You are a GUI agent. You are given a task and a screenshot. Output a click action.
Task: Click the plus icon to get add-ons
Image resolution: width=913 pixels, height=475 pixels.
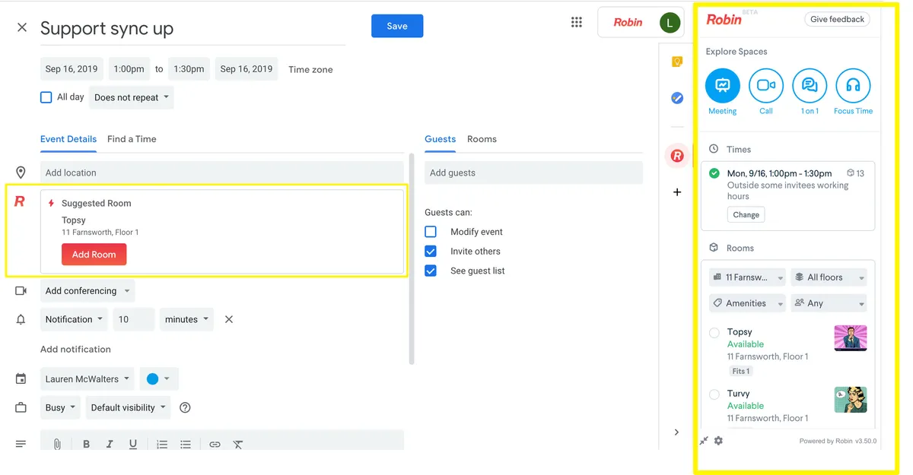point(677,192)
